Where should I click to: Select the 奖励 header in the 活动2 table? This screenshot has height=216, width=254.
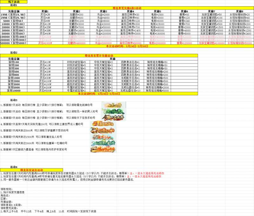pos(112,59)
